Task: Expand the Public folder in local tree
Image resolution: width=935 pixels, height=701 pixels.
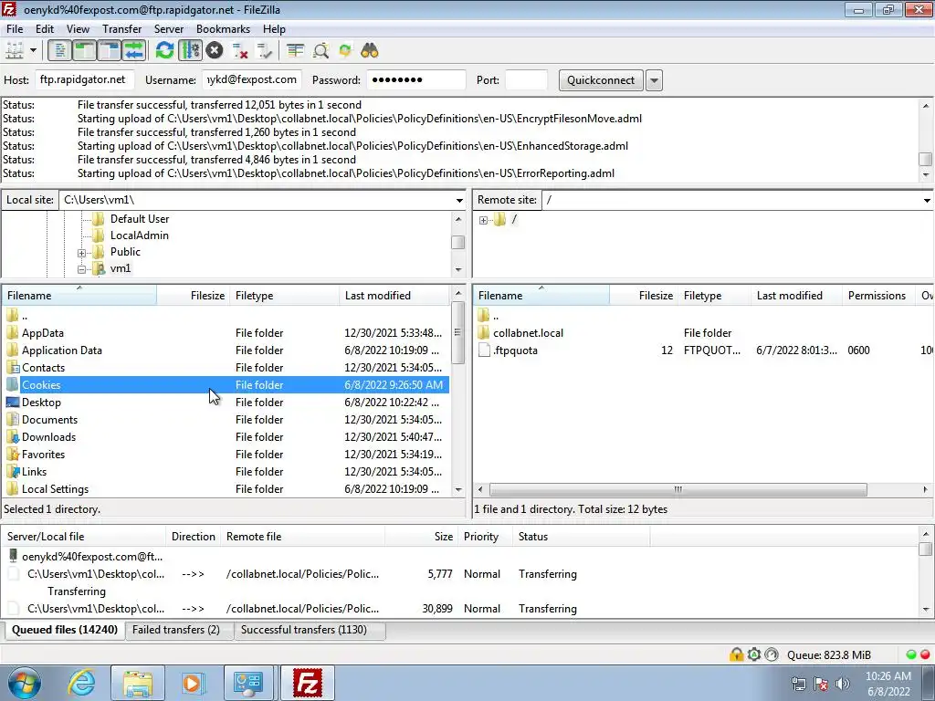Action: click(x=81, y=253)
